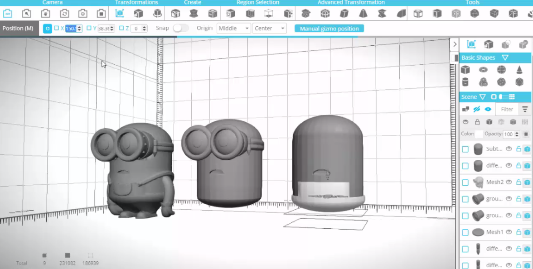Image resolution: width=533 pixels, height=269 pixels.
Task: Click the first Region Selection cube icon
Action: [x=231, y=14]
